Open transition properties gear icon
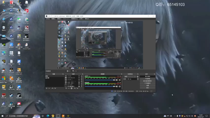210x118 pixels. click(138, 77)
